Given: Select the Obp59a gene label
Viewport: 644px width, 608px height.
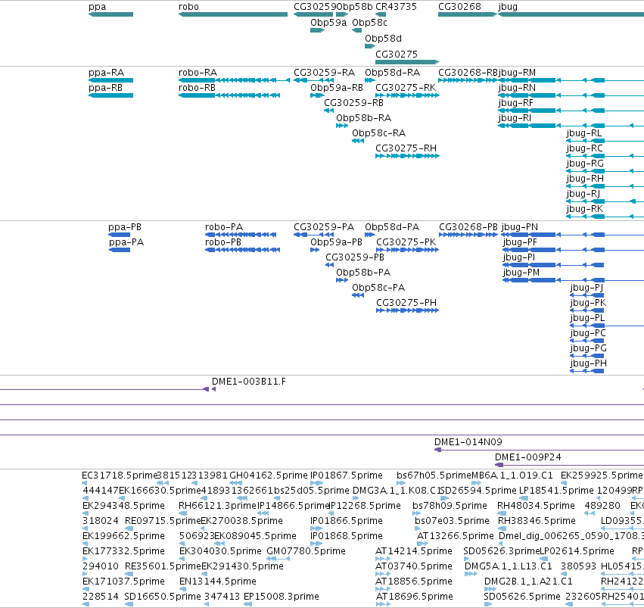Looking at the screenshot, I should click(x=328, y=23).
